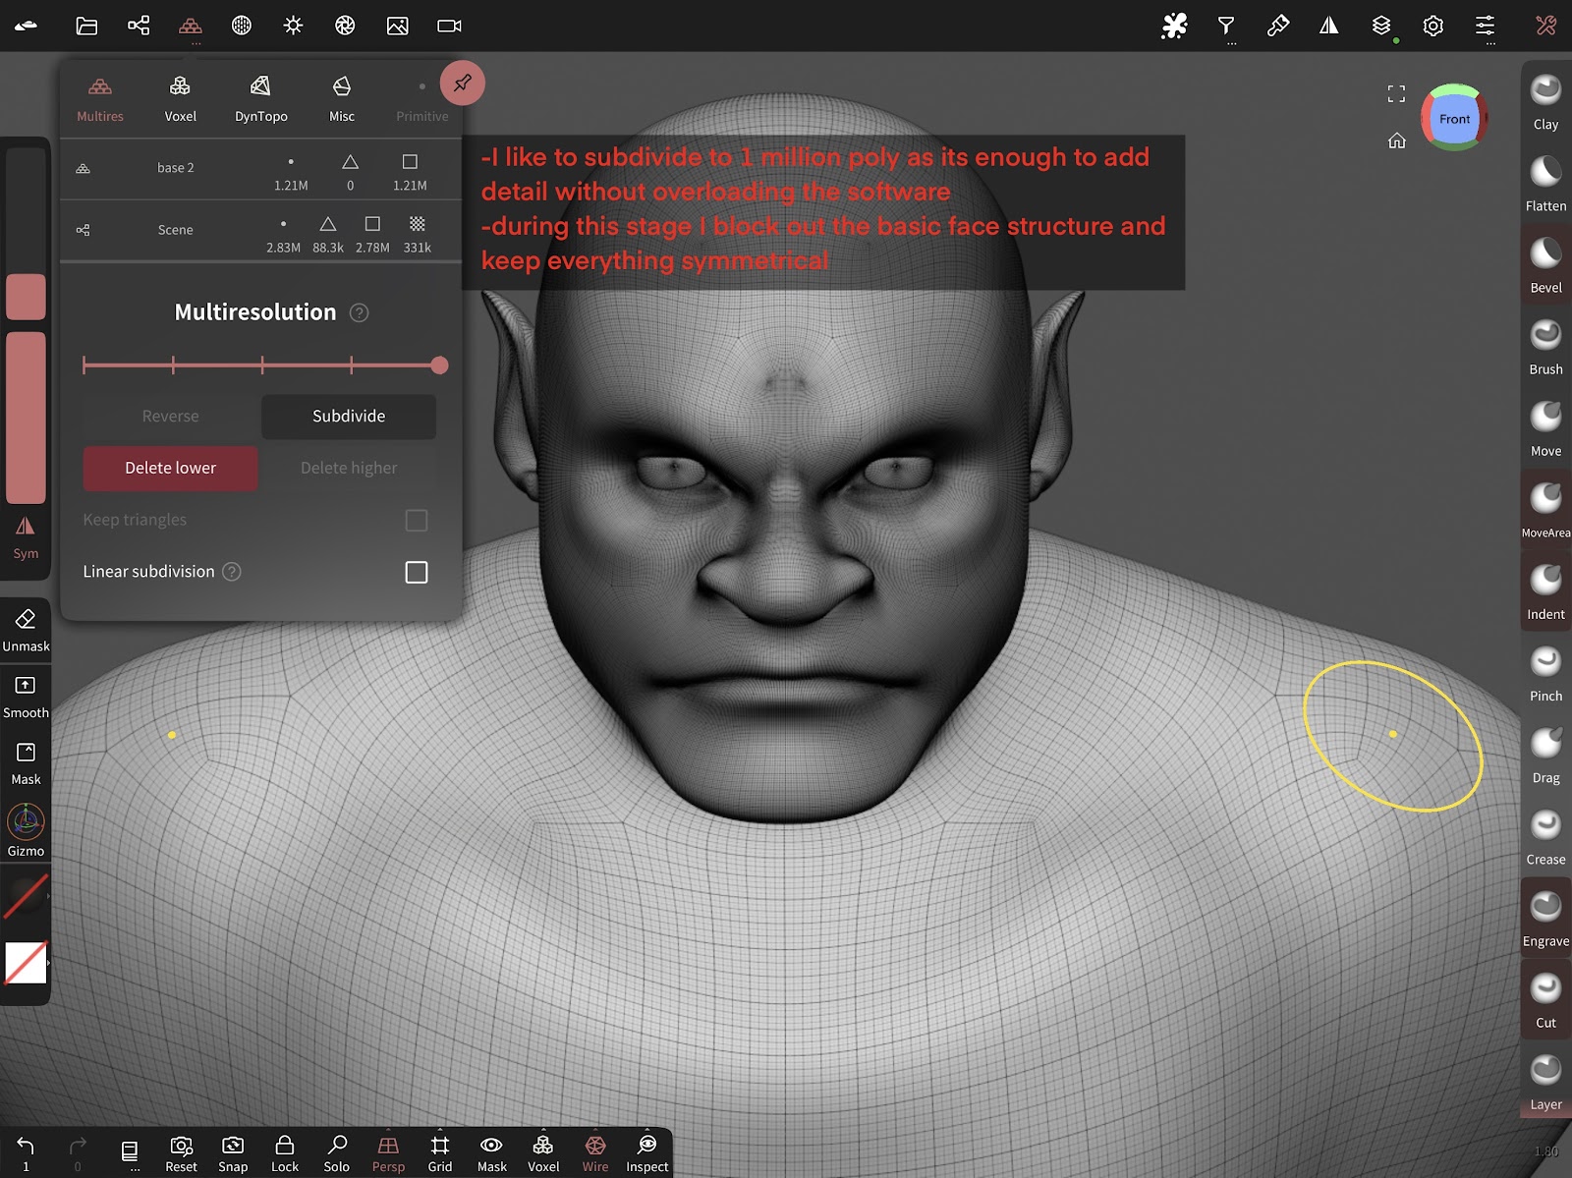Open the white alpha swatch with red slash

point(26,963)
